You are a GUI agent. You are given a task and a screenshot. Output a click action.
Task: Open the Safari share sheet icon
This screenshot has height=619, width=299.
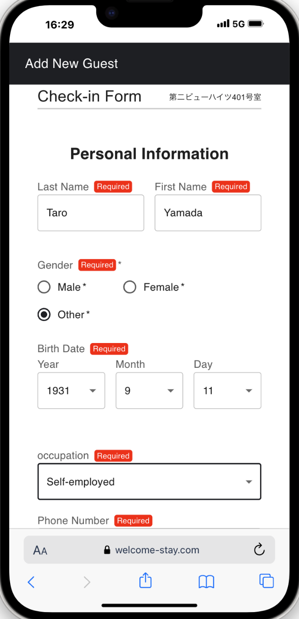coord(145,580)
